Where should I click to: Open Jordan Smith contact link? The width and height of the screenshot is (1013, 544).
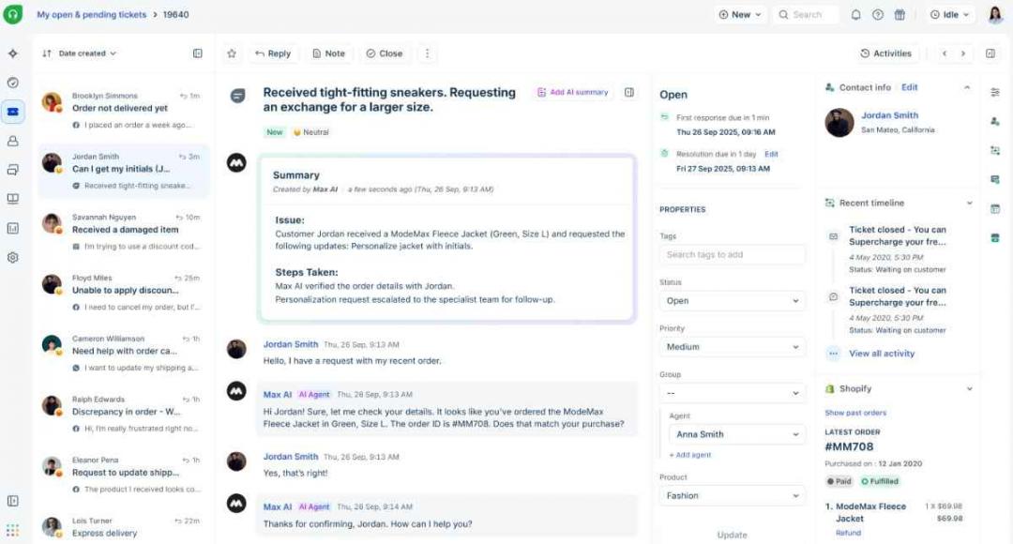pos(889,115)
